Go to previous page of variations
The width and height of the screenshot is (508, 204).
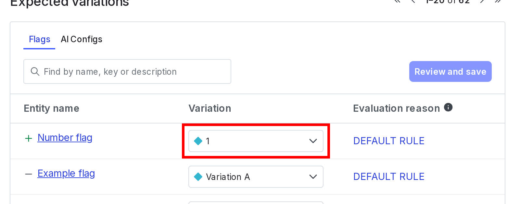pos(413,1)
